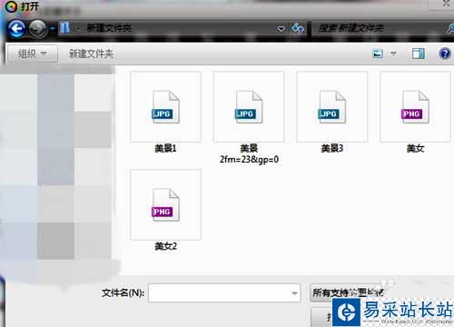This screenshot has height=327, width=454.
Task: Open the 组织 menu
Action: 33,54
